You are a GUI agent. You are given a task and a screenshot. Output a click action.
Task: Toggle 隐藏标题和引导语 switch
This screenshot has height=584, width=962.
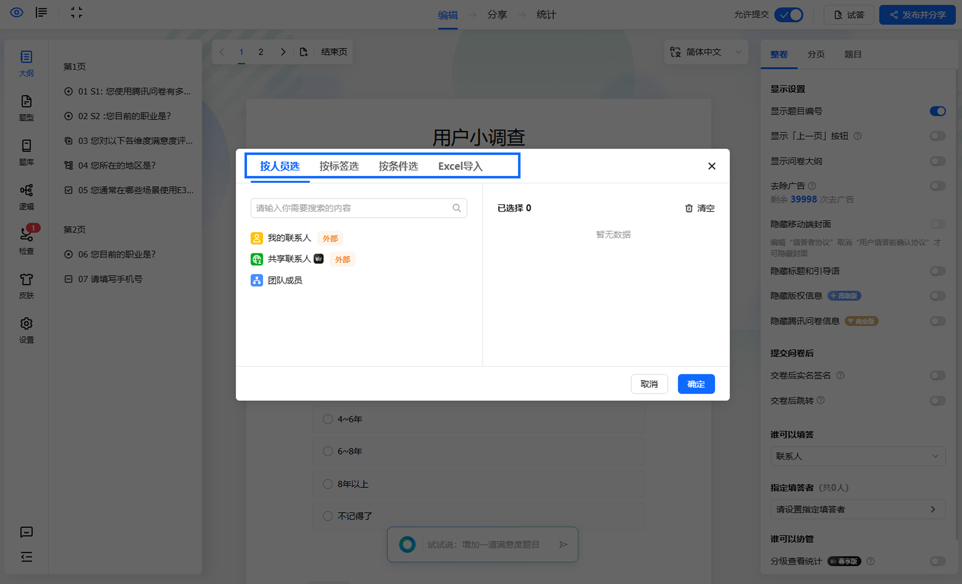coord(938,271)
